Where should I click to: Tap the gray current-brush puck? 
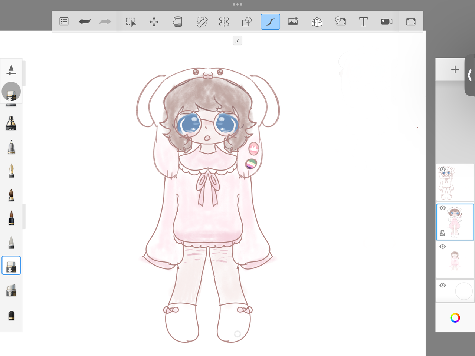pyautogui.click(x=11, y=92)
